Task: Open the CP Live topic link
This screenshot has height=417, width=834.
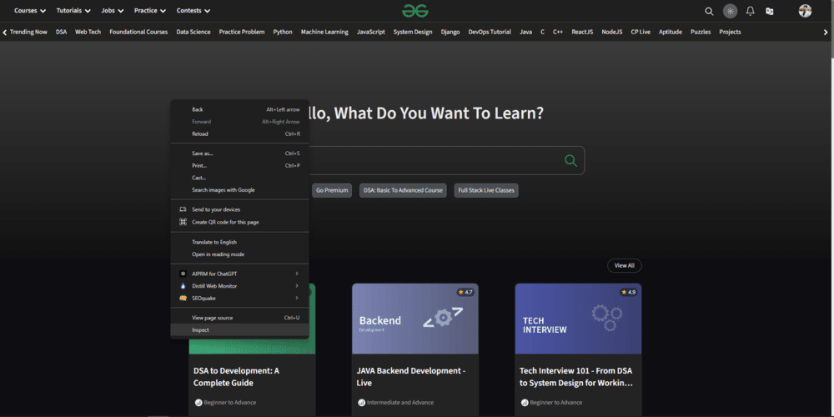Action: pyautogui.click(x=641, y=32)
